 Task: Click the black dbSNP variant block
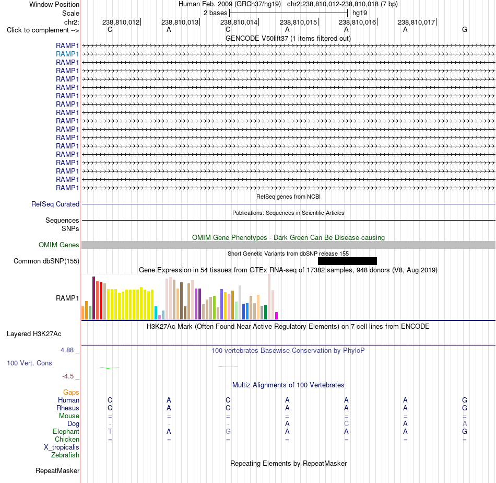coord(347,261)
